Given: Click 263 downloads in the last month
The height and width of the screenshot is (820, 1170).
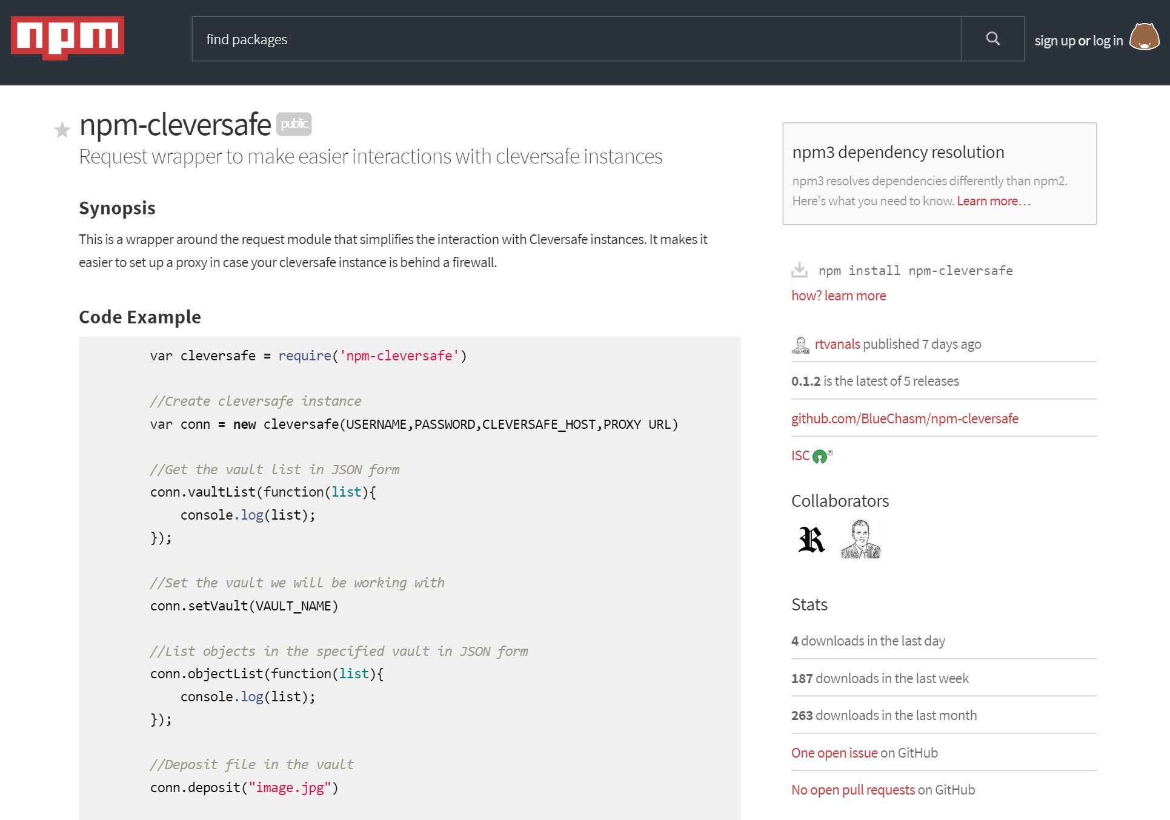Looking at the screenshot, I should tap(884, 715).
